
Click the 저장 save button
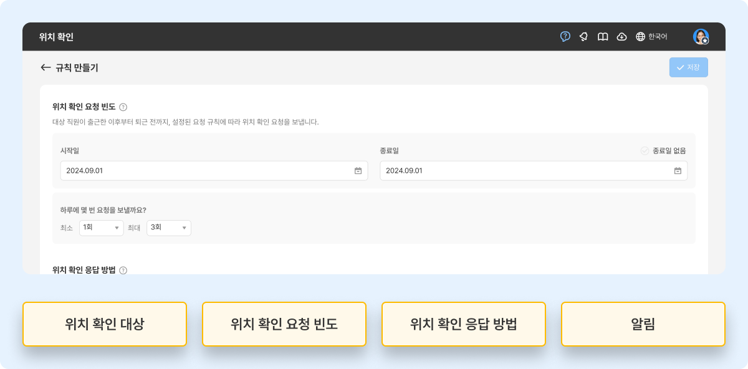688,67
